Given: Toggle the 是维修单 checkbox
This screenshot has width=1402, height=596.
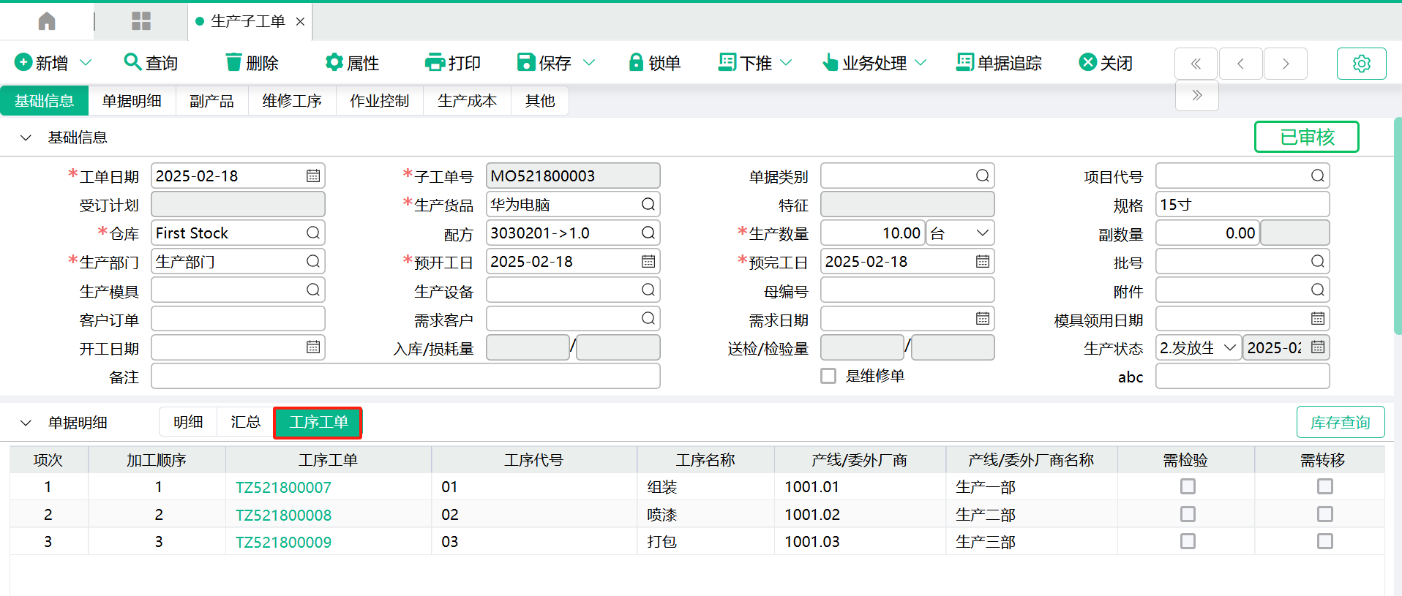Looking at the screenshot, I should point(828,376).
